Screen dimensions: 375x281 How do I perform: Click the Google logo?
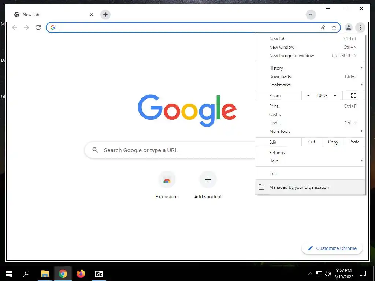click(x=187, y=110)
